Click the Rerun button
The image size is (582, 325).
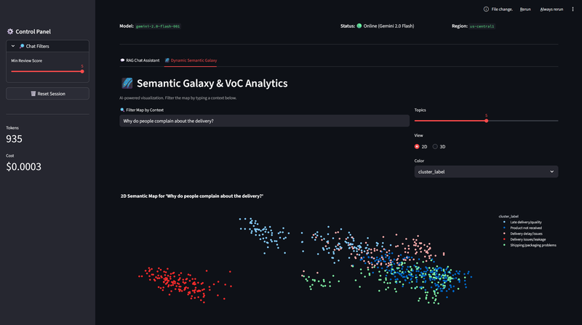[x=525, y=9]
